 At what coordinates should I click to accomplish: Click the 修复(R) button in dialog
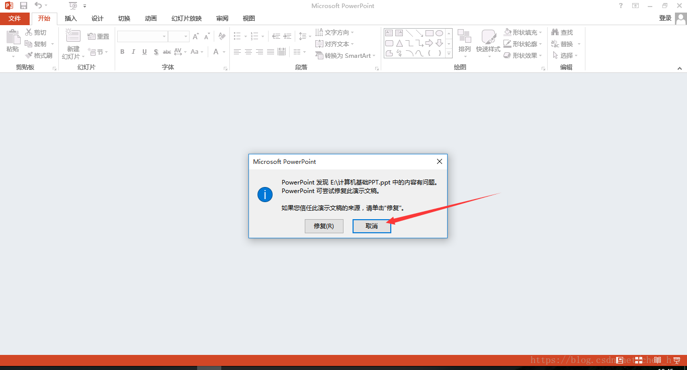click(x=324, y=226)
